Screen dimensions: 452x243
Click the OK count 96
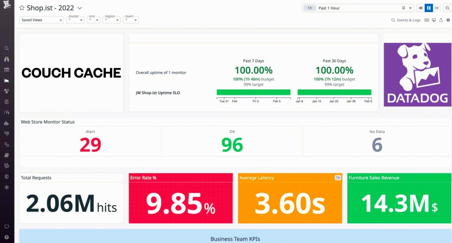[232, 145]
